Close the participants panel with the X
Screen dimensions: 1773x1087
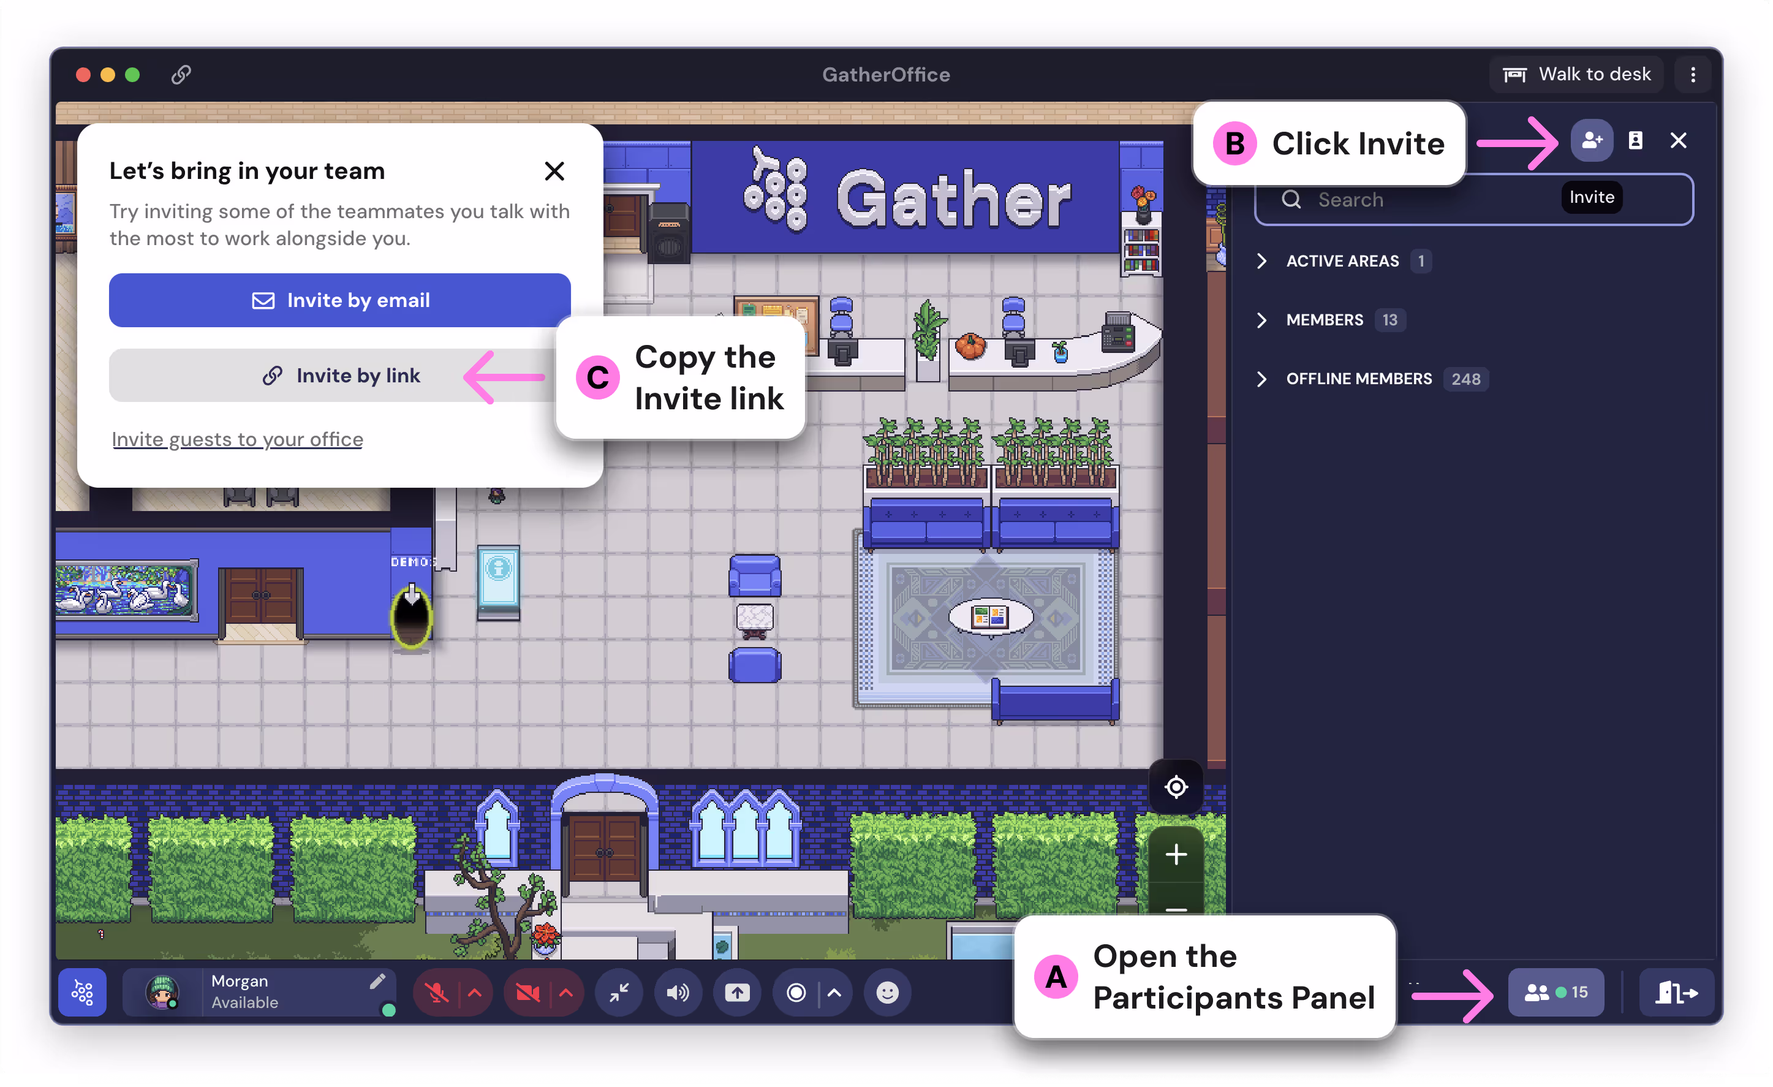(x=1678, y=140)
